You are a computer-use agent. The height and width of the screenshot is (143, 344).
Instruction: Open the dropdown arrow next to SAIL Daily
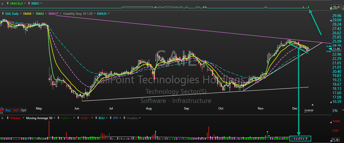pyautogui.click(x=21, y=13)
